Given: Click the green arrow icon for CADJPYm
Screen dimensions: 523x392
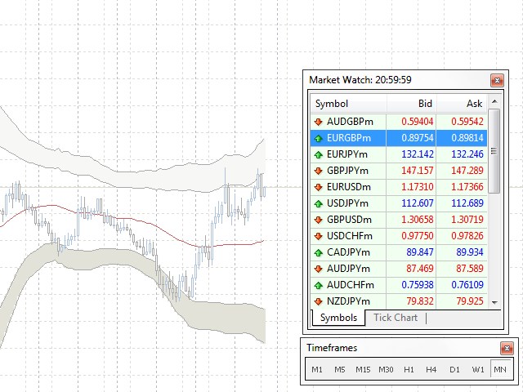Looking at the screenshot, I should [318, 252].
